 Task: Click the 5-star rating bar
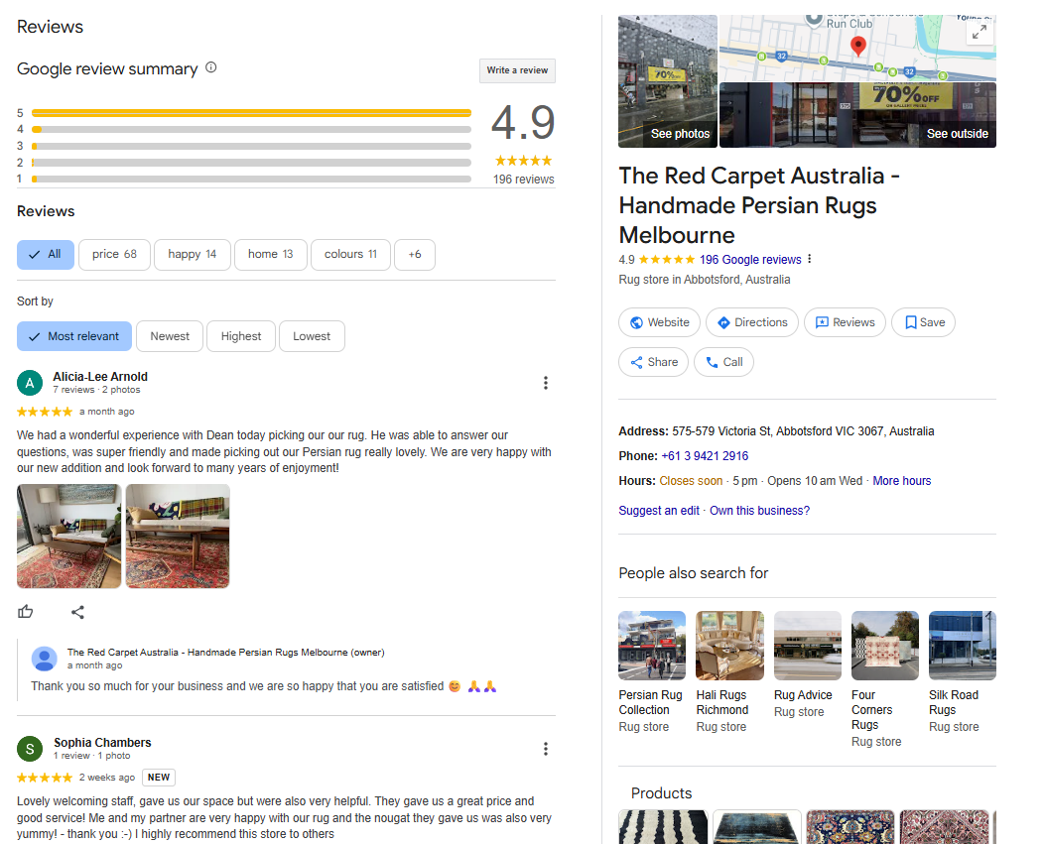(x=251, y=113)
